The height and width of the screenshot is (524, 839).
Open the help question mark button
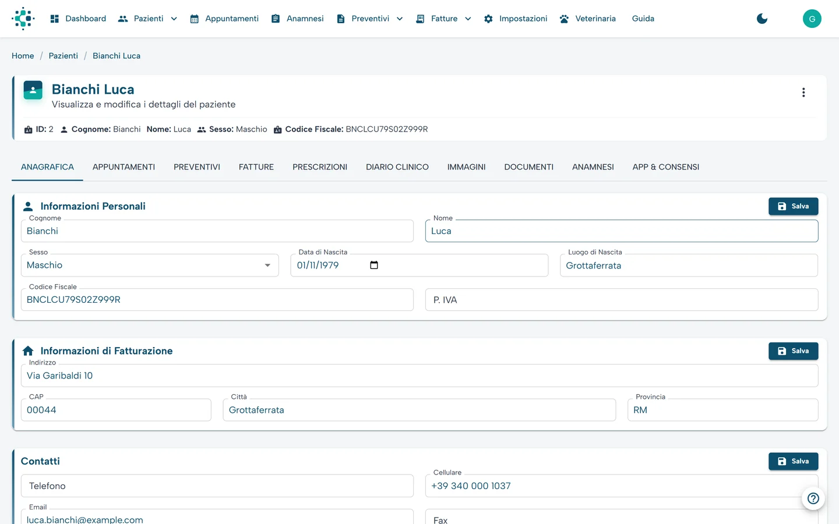pyautogui.click(x=813, y=498)
